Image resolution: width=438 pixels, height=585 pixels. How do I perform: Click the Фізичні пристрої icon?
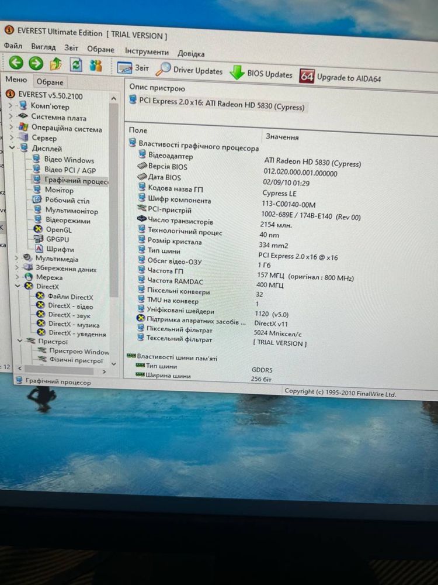click(x=43, y=359)
